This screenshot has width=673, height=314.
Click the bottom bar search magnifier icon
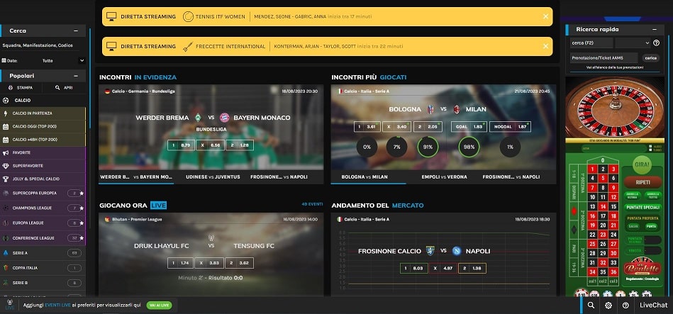click(591, 305)
